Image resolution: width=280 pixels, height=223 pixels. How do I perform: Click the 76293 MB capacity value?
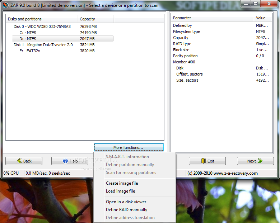pyautogui.click(x=88, y=26)
